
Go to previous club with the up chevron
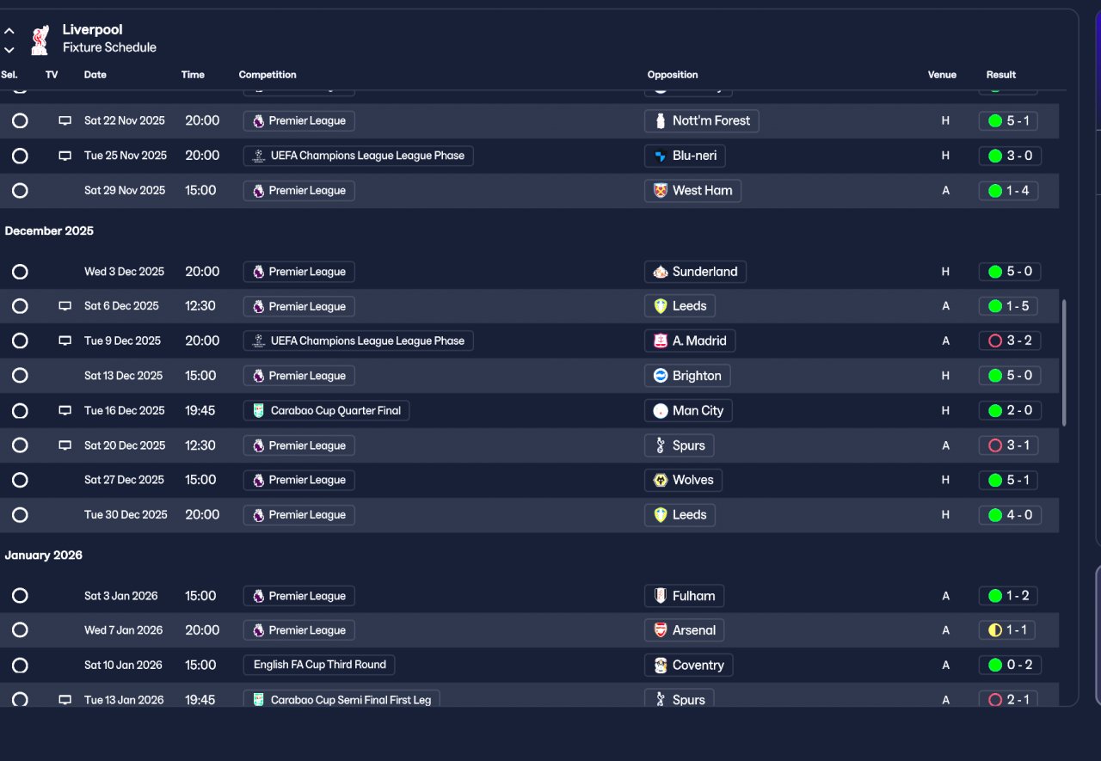point(9,31)
